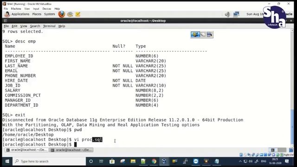
Task: Click the Cortana circle icon on the taskbar
Action: (x=91, y=161)
